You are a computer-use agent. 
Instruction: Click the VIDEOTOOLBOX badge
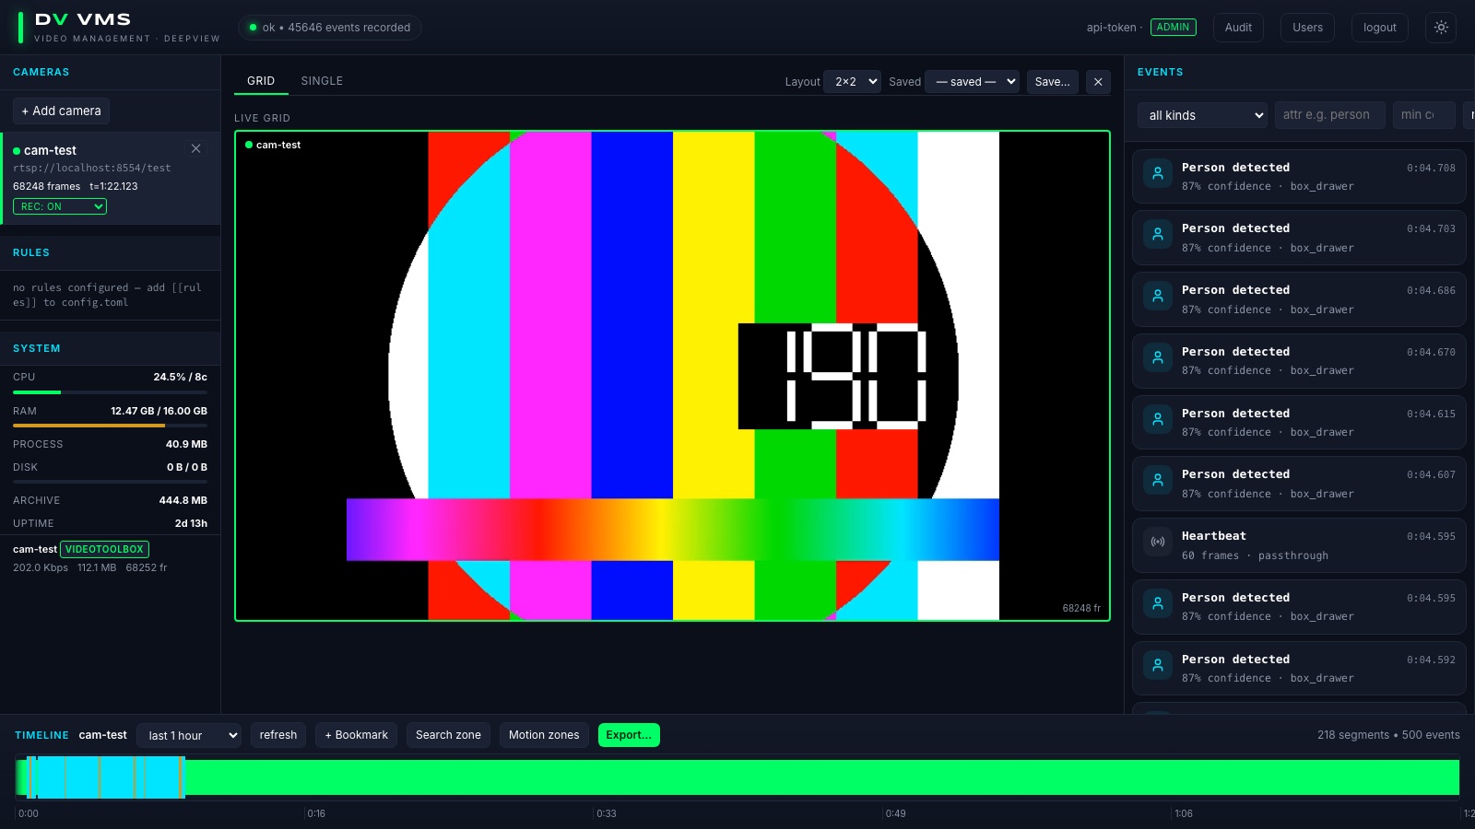[x=105, y=549]
